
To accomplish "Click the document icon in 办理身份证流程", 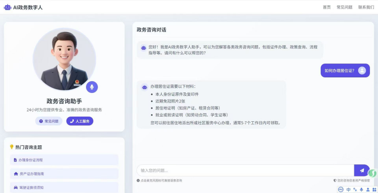I will (16, 160).
